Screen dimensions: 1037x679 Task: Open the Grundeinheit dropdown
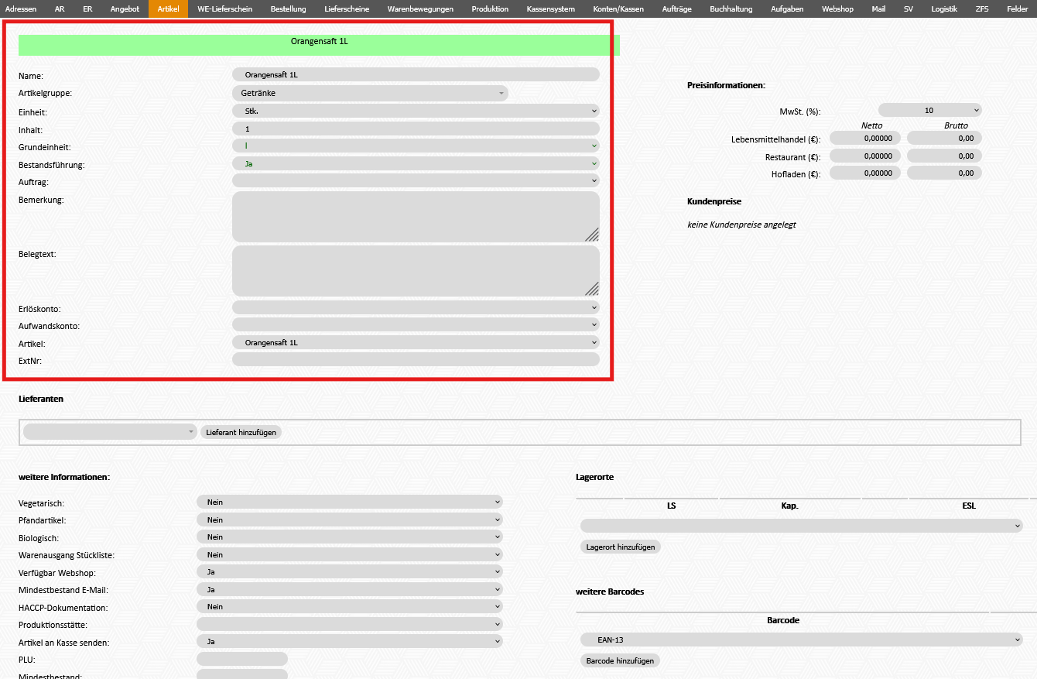416,146
